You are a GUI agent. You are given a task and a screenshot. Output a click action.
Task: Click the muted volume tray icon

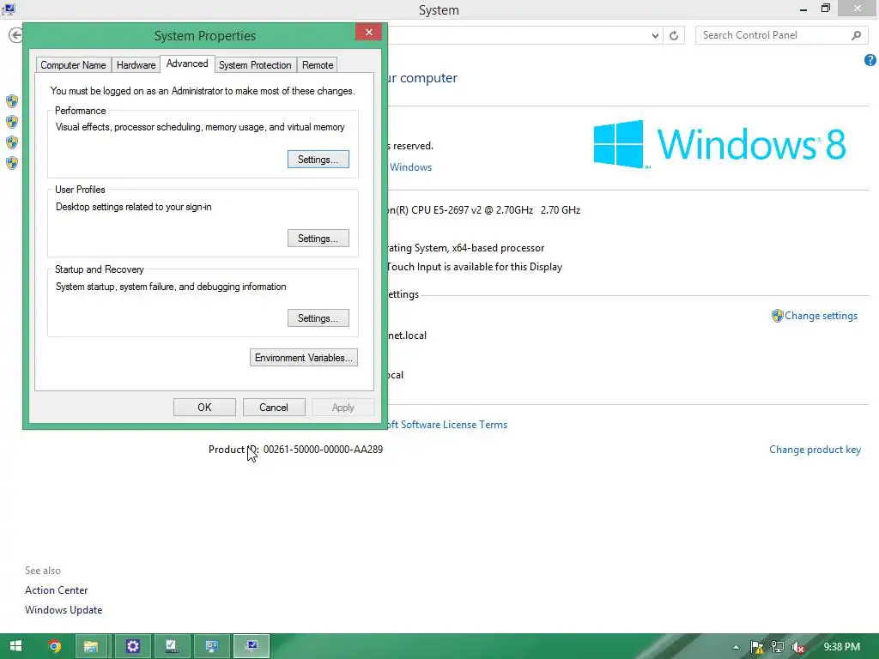[x=798, y=647]
